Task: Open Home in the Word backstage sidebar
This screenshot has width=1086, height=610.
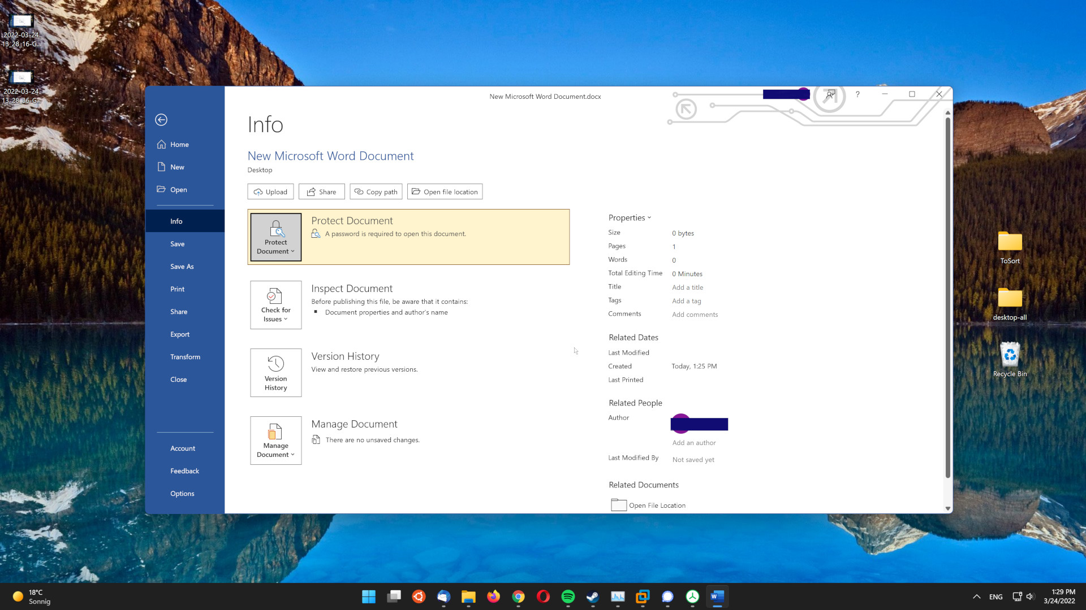Action: point(185,145)
